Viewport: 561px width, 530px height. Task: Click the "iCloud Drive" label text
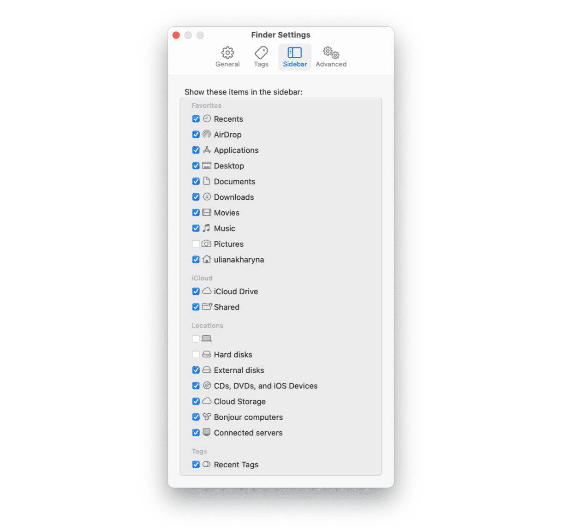click(x=236, y=292)
